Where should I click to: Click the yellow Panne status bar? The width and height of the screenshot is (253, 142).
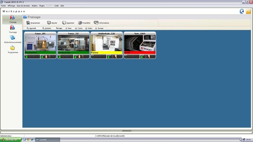coord(107,52)
